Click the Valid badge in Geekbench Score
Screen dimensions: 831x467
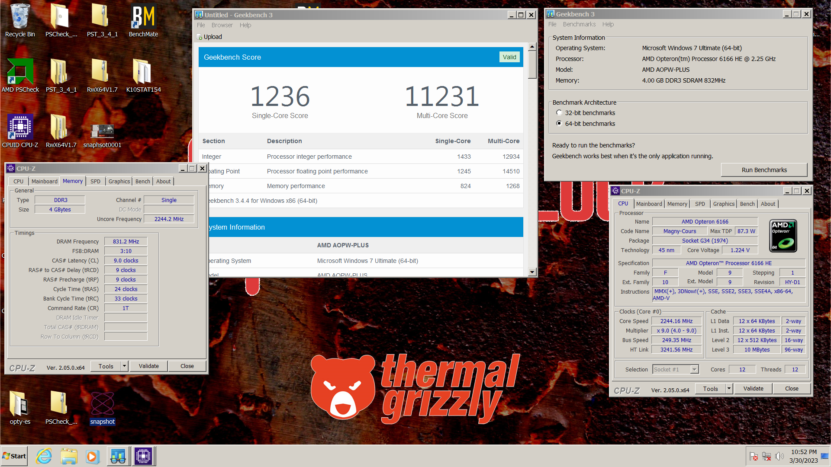click(509, 57)
